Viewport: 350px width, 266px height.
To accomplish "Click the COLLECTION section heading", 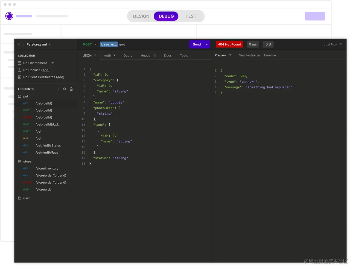I will (x=27, y=56).
